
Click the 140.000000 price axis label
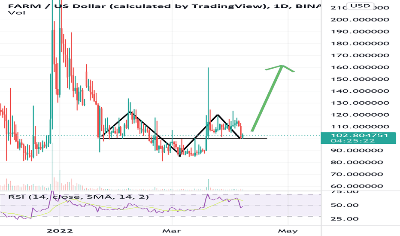(360, 91)
